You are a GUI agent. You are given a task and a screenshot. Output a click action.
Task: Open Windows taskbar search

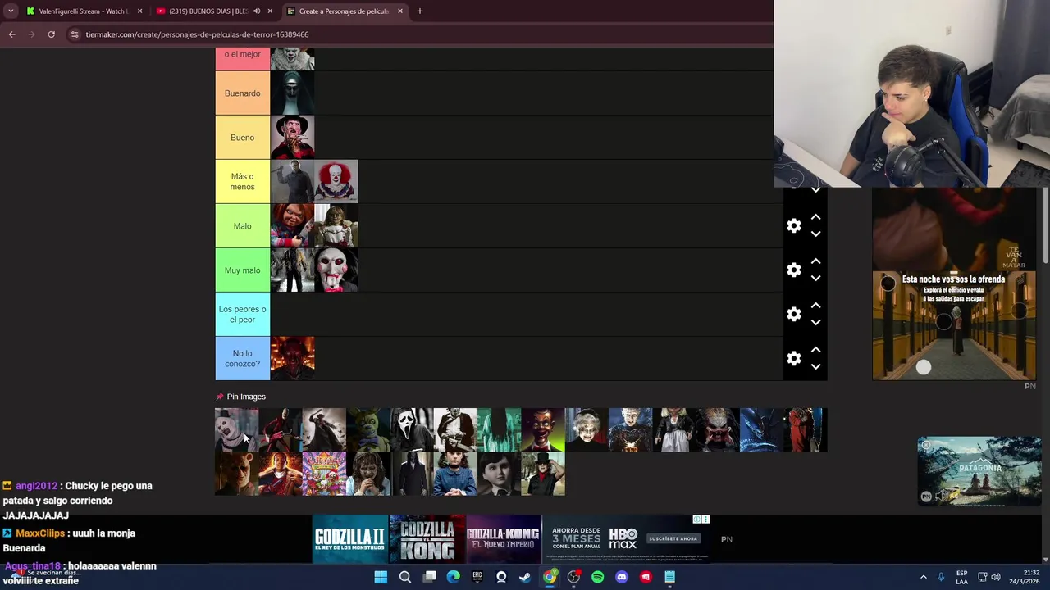click(404, 577)
